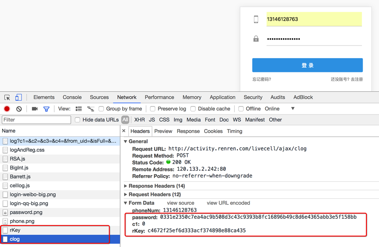379x247 pixels.
Task: Click the file icon of clog row
Action: coord(5,239)
